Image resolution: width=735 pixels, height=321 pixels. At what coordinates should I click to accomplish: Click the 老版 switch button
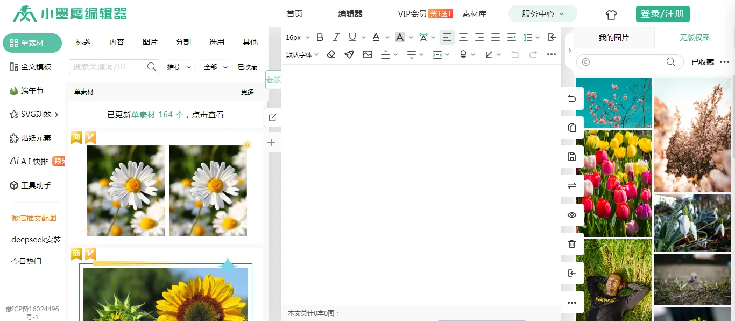point(273,80)
